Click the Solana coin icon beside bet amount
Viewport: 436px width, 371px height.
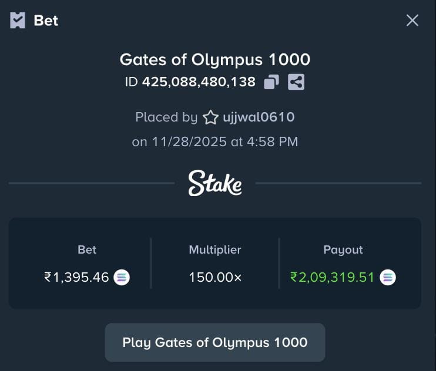[x=122, y=277]
